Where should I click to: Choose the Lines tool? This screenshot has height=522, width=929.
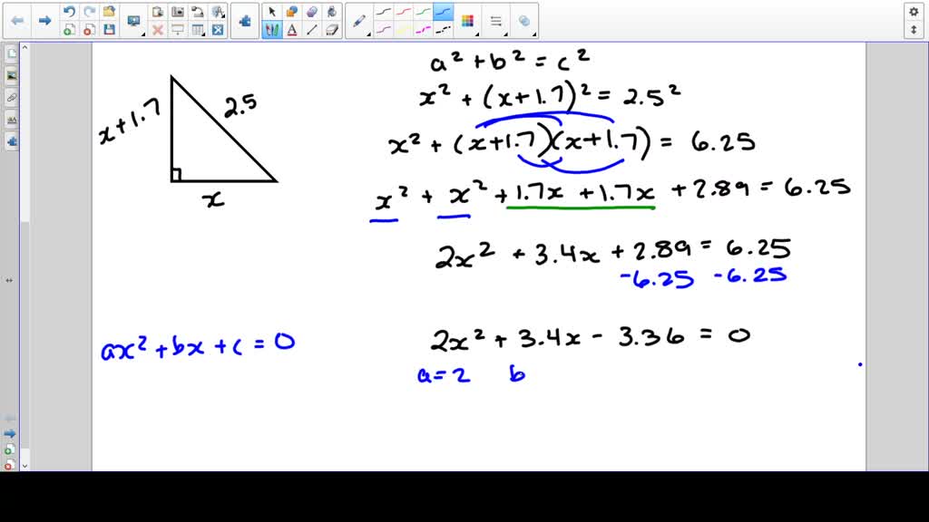312,30
